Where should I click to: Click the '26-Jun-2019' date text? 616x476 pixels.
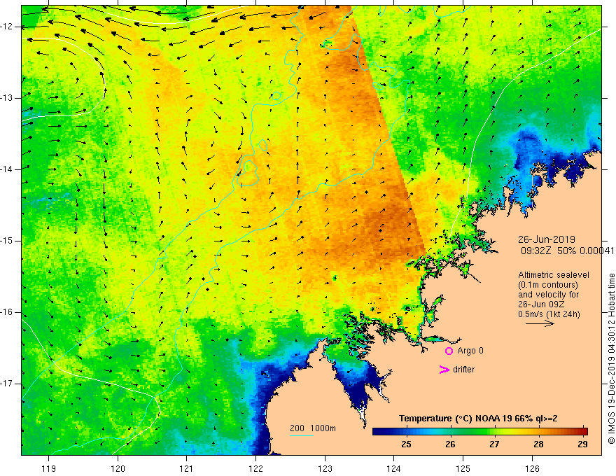(547, 239)
